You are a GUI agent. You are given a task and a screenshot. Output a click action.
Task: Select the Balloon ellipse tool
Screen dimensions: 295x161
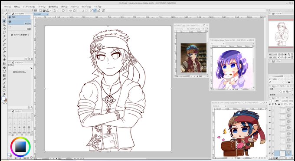4,91
